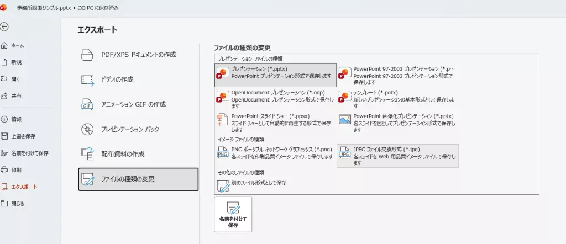Choose 配布資料の作成 option
566x244 pixels.
(138, 154)
